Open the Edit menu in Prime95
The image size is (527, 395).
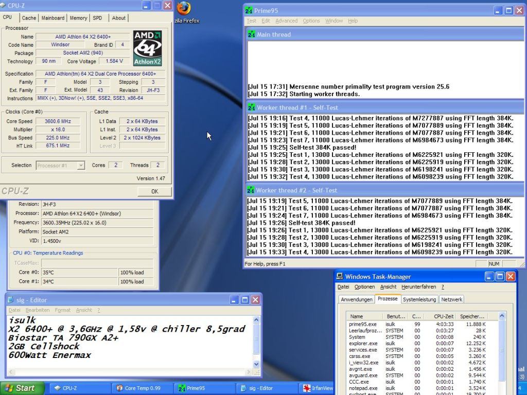(266, 21)
